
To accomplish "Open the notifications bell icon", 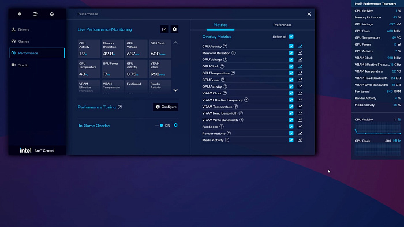I will click(x=20, y=14).
